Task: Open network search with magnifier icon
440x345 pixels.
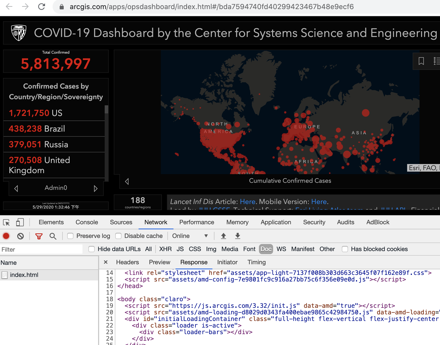Action: [x=53, y=236]
